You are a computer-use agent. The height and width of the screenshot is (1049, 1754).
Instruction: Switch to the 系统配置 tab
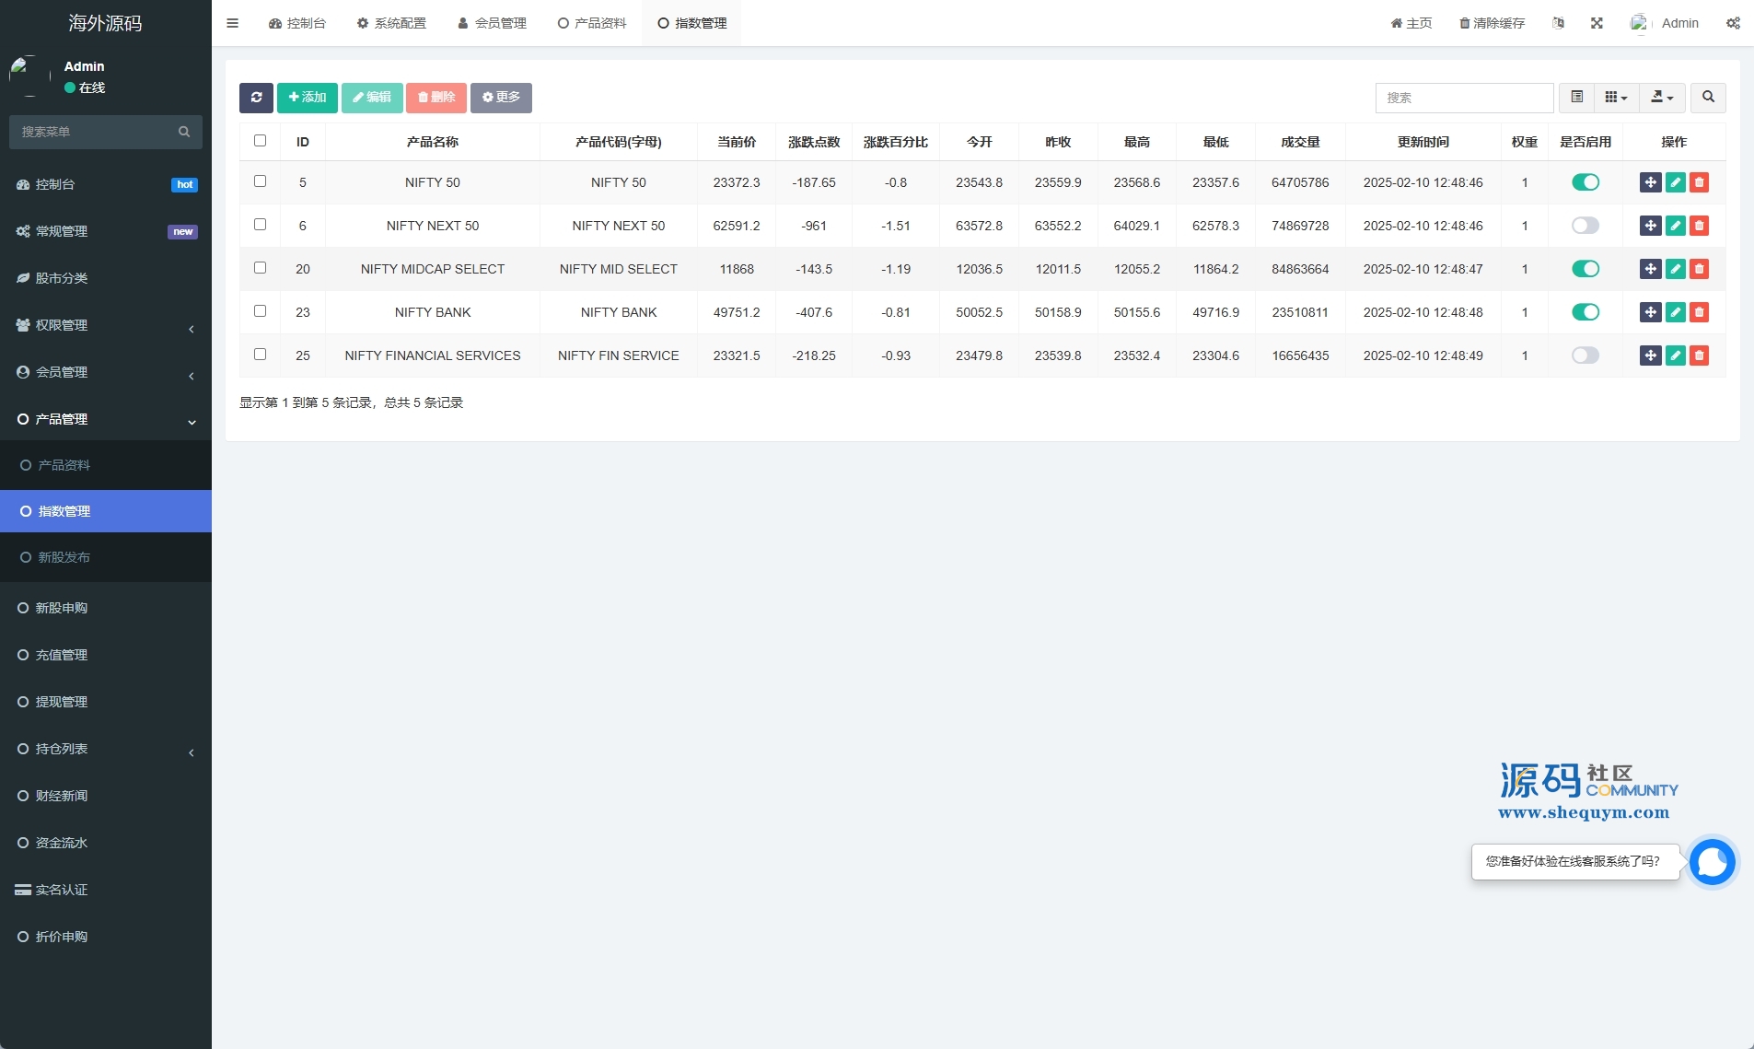[x=391, y=23]
